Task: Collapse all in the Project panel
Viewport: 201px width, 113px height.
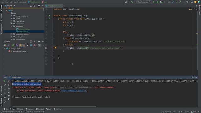Action: tap(34, 6)
